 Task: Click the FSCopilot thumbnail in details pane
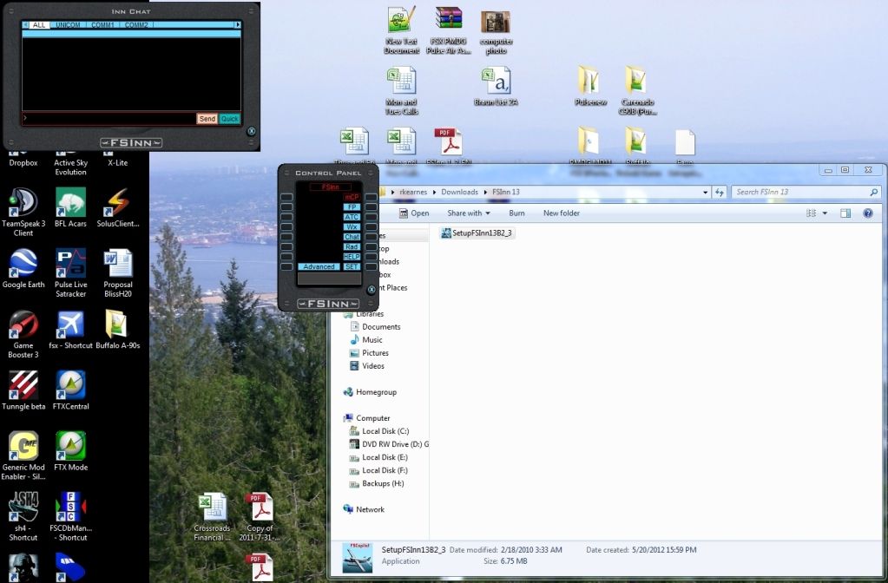click(x=358, y=558)
